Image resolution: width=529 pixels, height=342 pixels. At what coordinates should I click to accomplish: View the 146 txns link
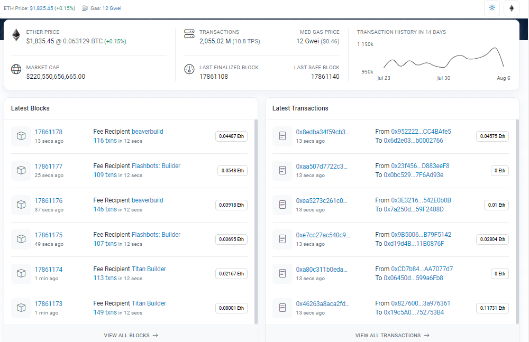pyautogui.click(x=105, y=209)
